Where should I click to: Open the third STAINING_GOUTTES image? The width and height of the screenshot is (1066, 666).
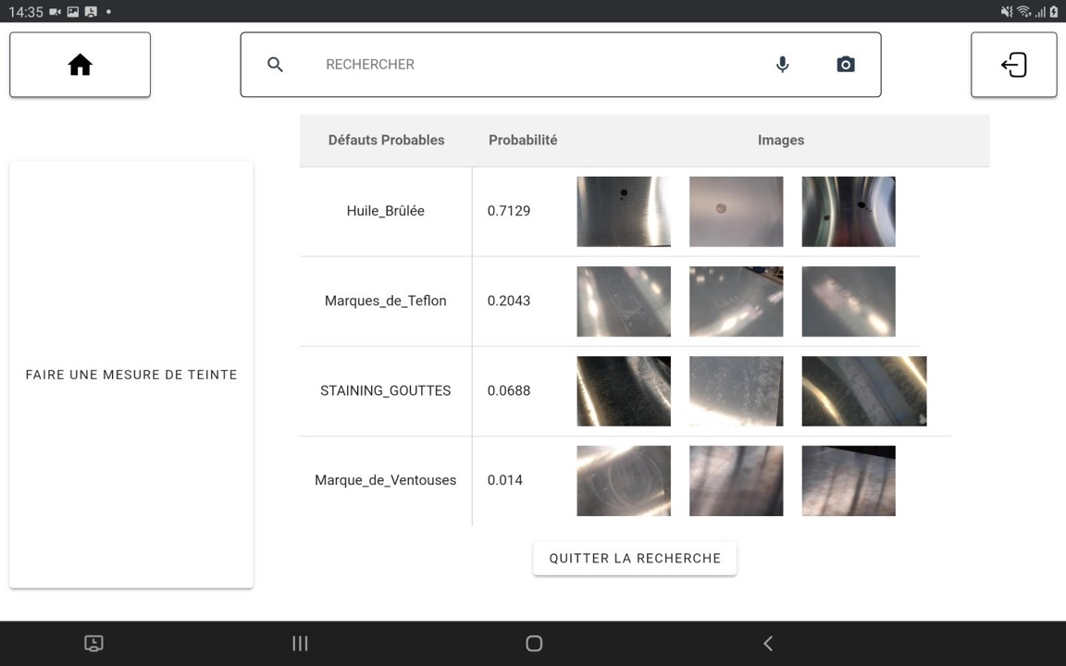pyautogui.click(x=864, y=391)
